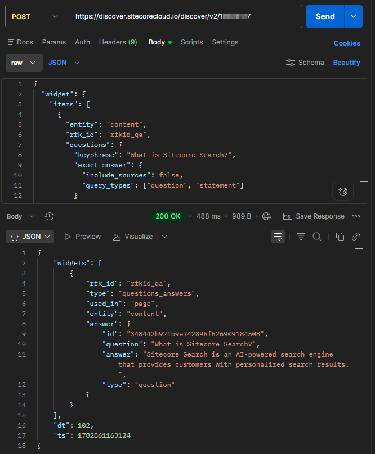
Task: Open the Schema panel
Action: (305, 63)
